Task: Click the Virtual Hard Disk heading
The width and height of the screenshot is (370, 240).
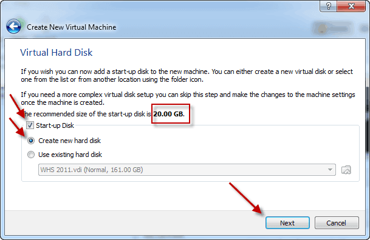Action: (x=57, y=53)
